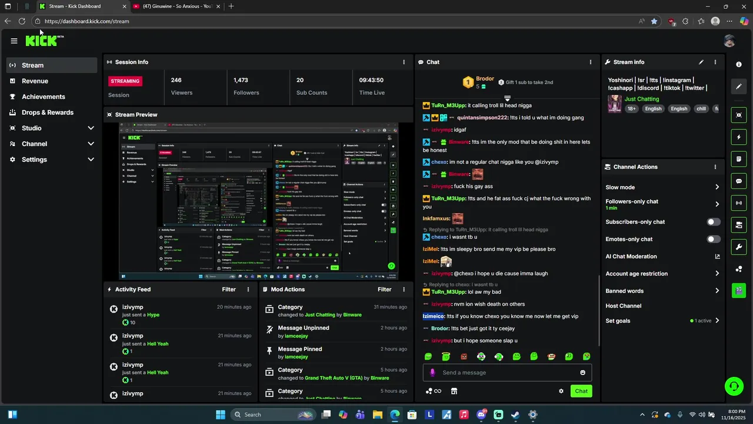Open chat settings gear icon
This screenshot has height=424, width=753.
click(561, 391)
